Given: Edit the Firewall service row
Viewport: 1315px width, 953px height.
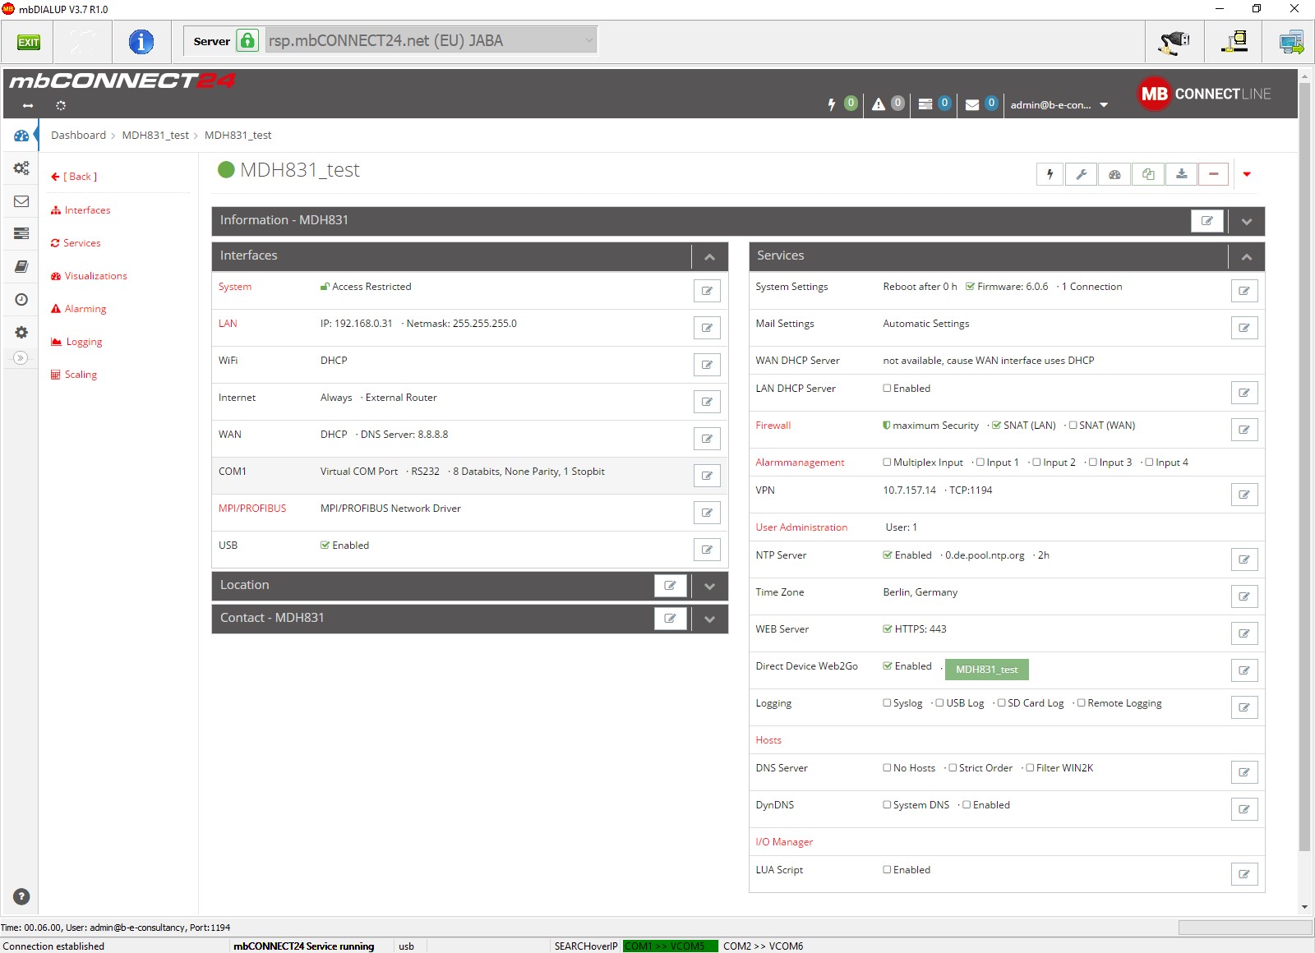Looking at the screenshot, I should 1244,430.
